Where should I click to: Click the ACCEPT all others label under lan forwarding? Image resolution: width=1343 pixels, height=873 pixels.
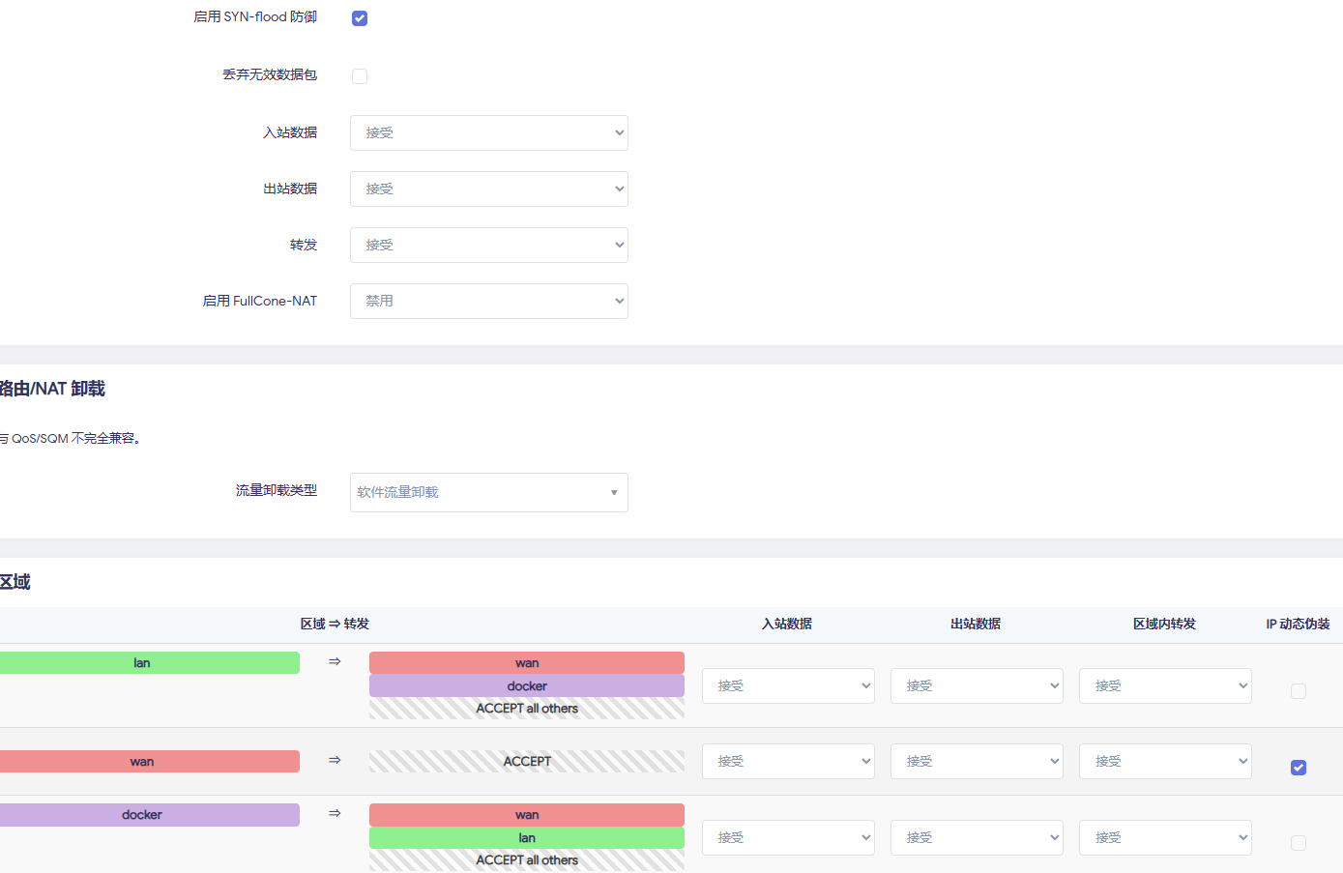[x=527, y=708]
